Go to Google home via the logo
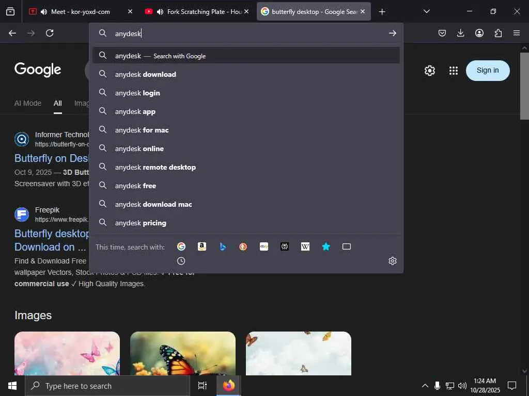Screen dimensions: 529x396 pos(38,70)
